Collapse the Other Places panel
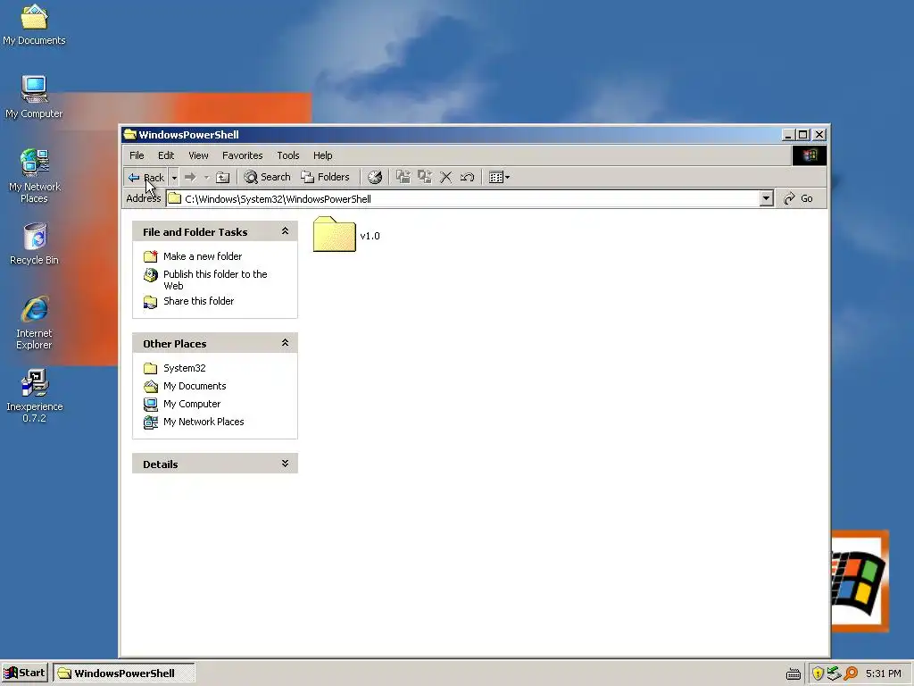Screen dimensions: 914x686 285,343
